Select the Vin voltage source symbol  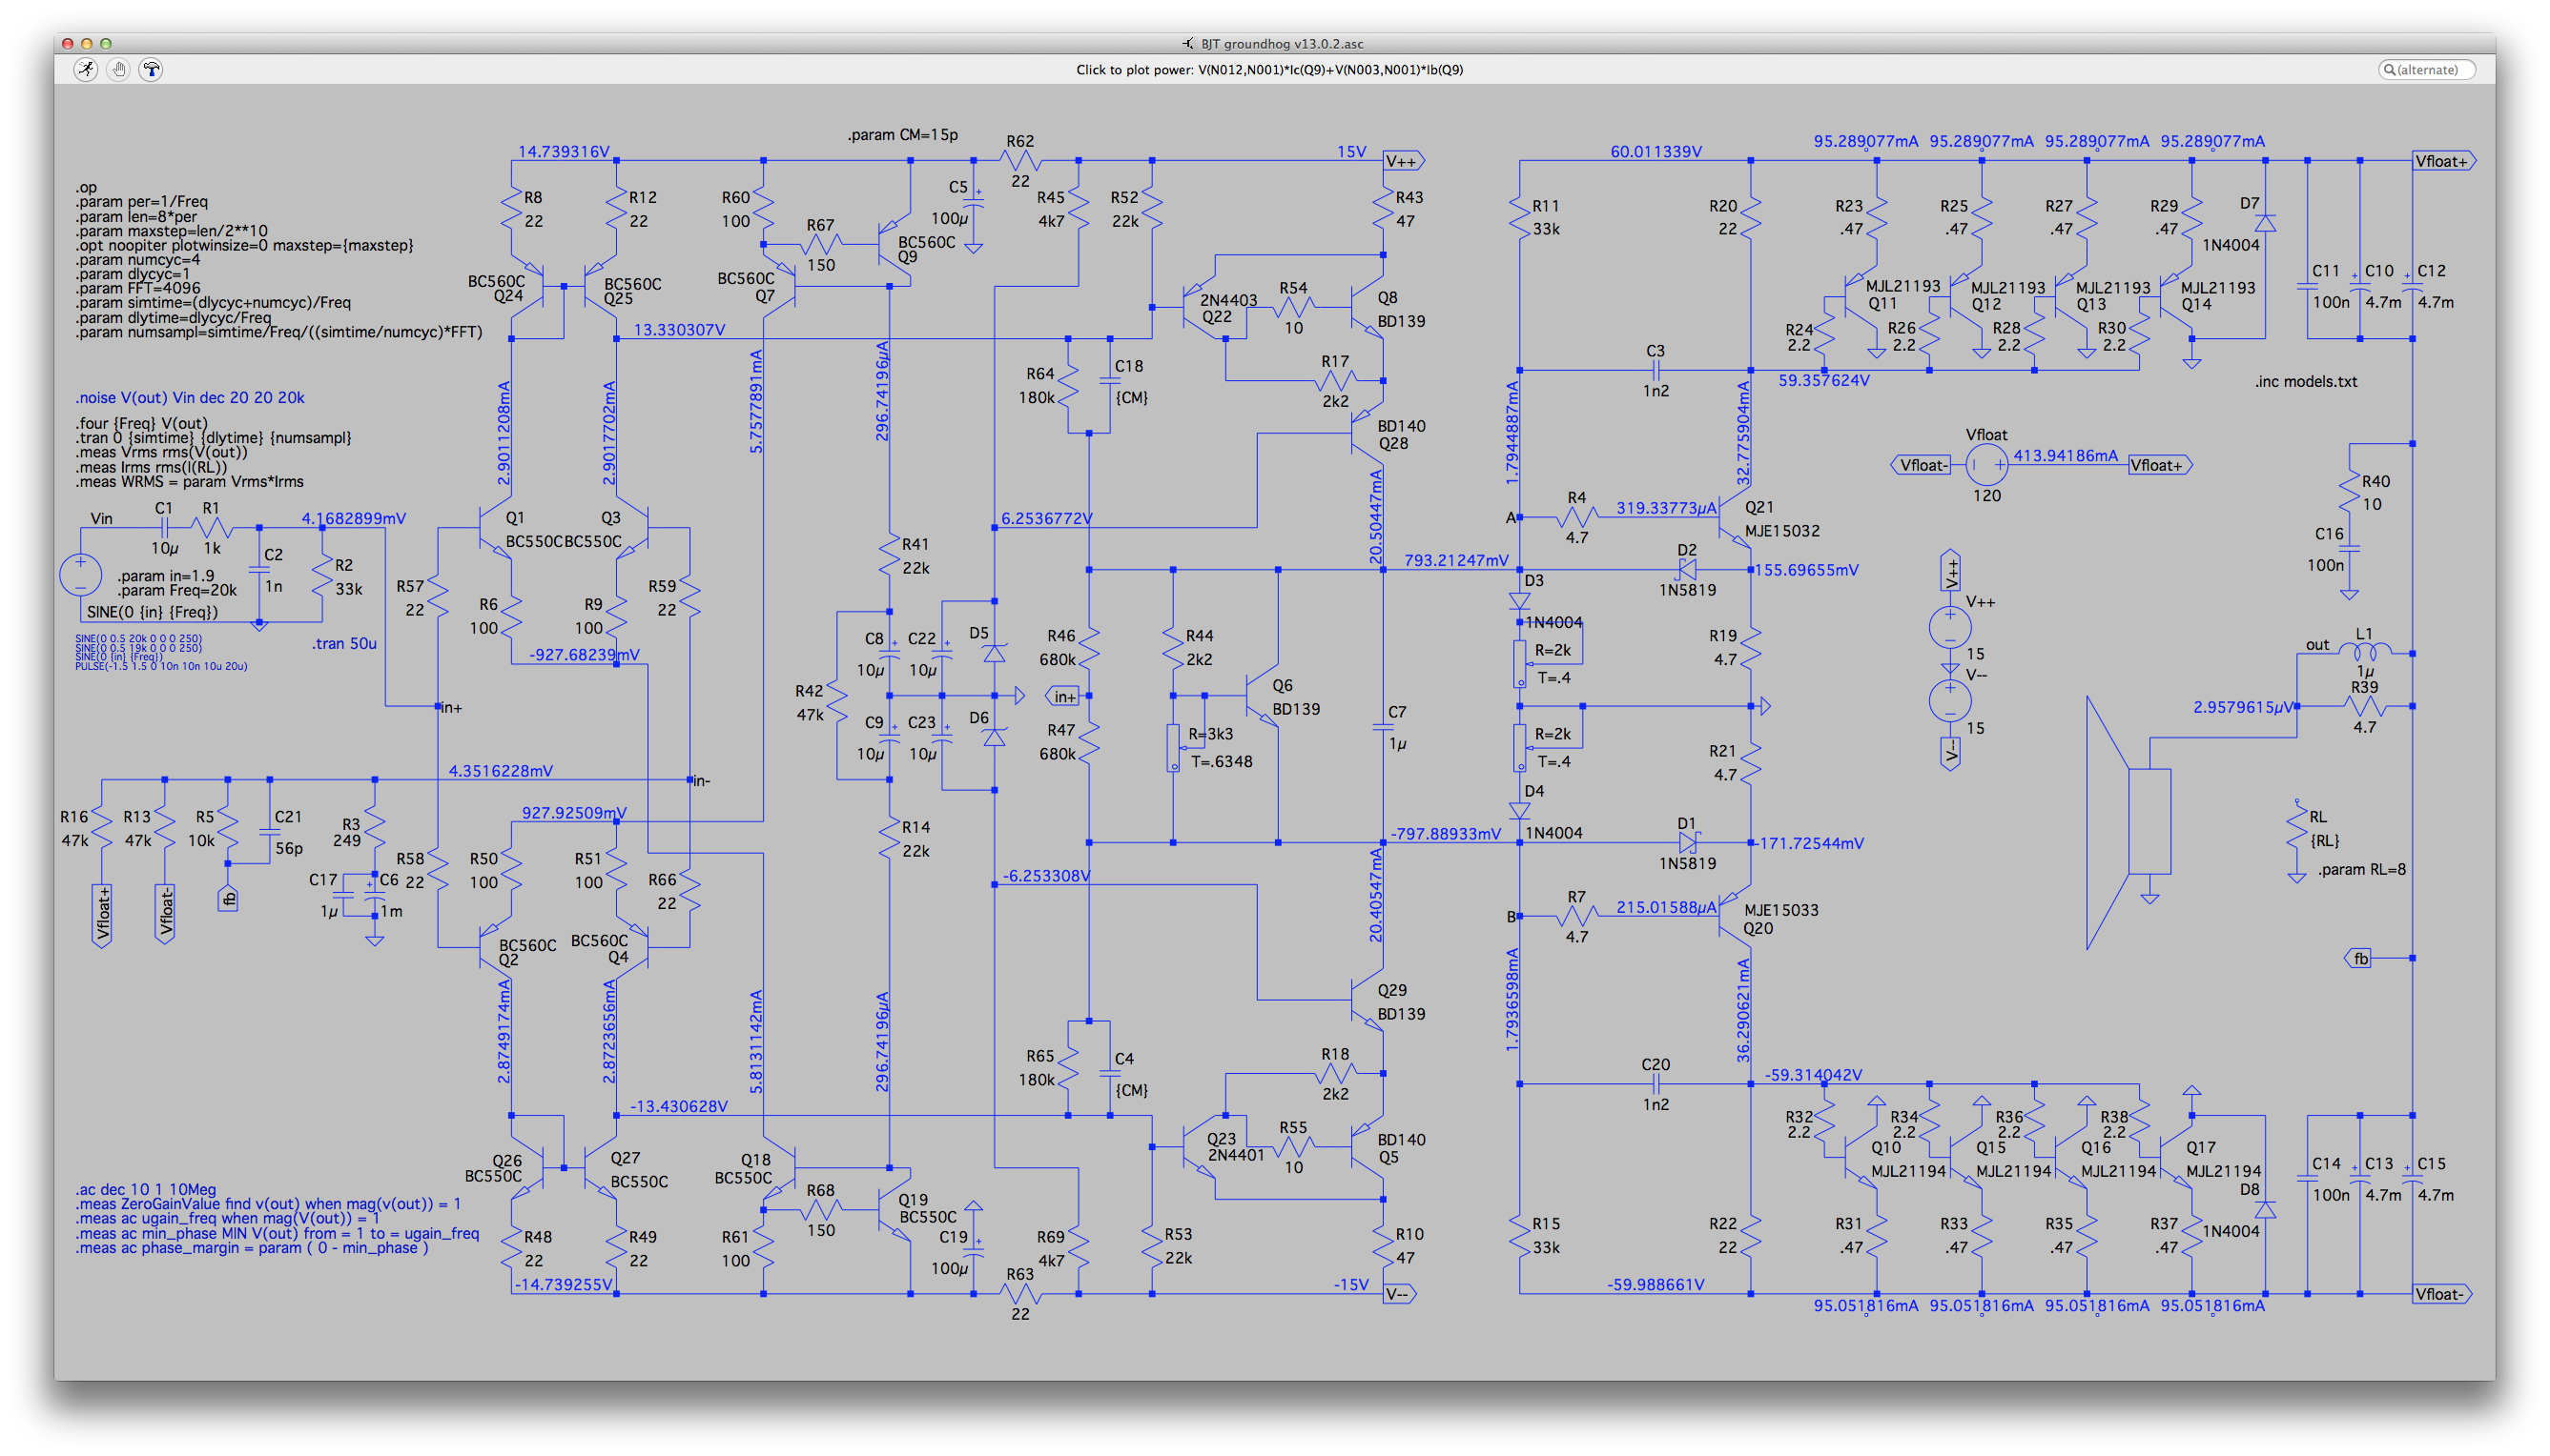[x=80, y=576]
